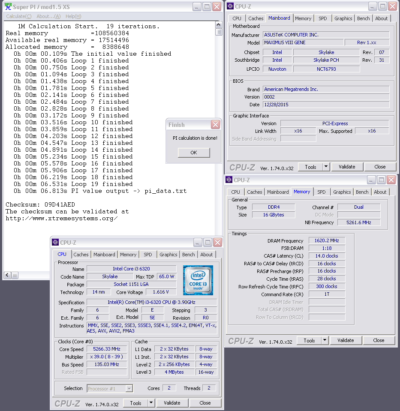Click Close button in CPU window
This screenshot has width=400, height=411.
point(205,403)
